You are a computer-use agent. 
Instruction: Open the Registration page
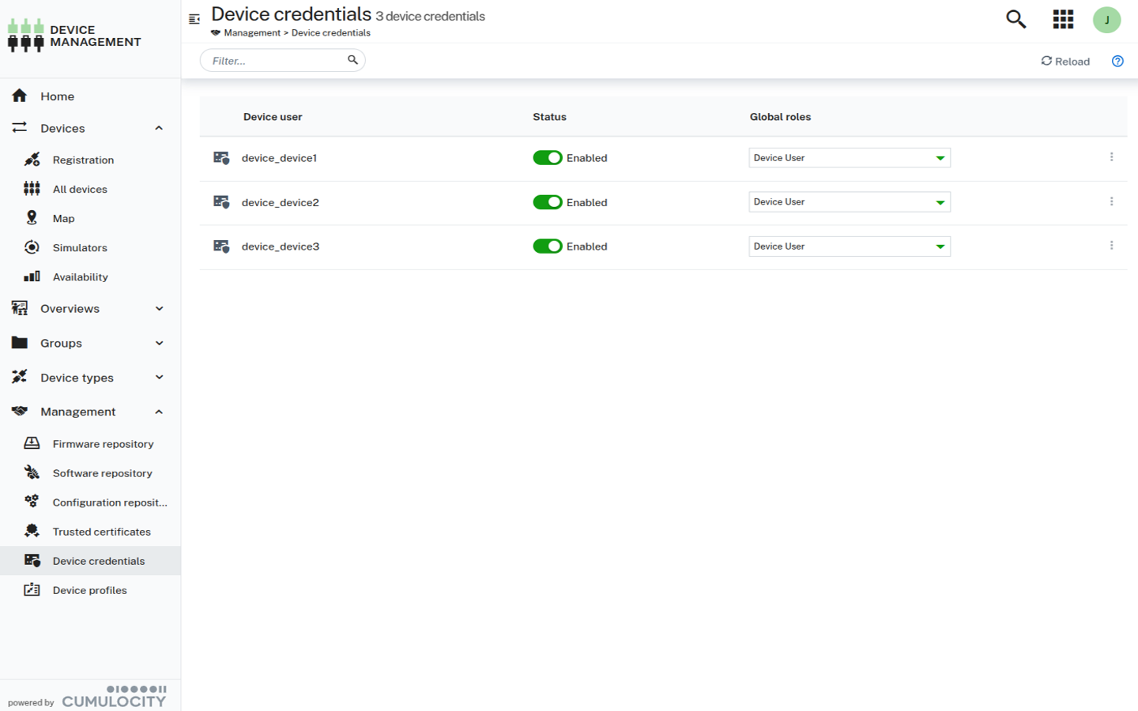click(x=83, y=160)
